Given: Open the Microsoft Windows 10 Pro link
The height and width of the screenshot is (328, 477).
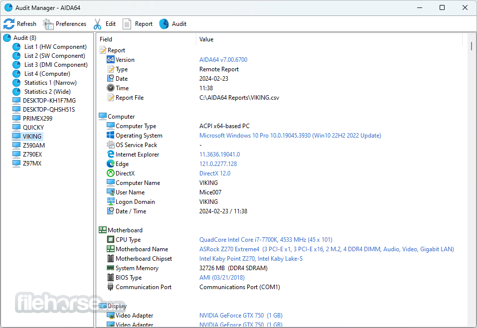Looking at the screenshot, I should (x=290, y=136).
